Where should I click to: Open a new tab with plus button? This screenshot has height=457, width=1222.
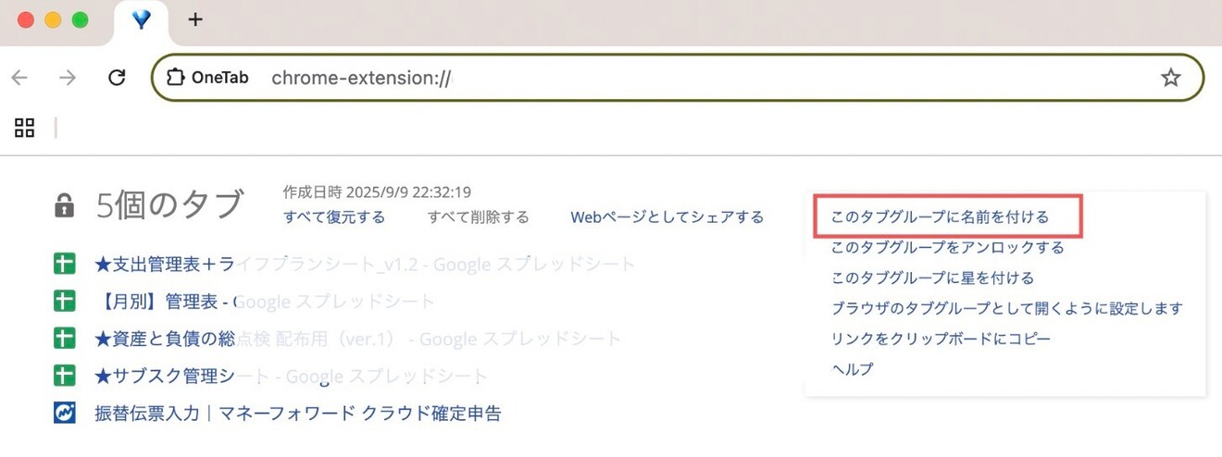pos(195,19)
